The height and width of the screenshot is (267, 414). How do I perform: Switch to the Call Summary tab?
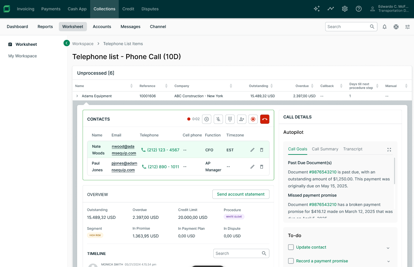pyautogui.click(x=325, y=149)
